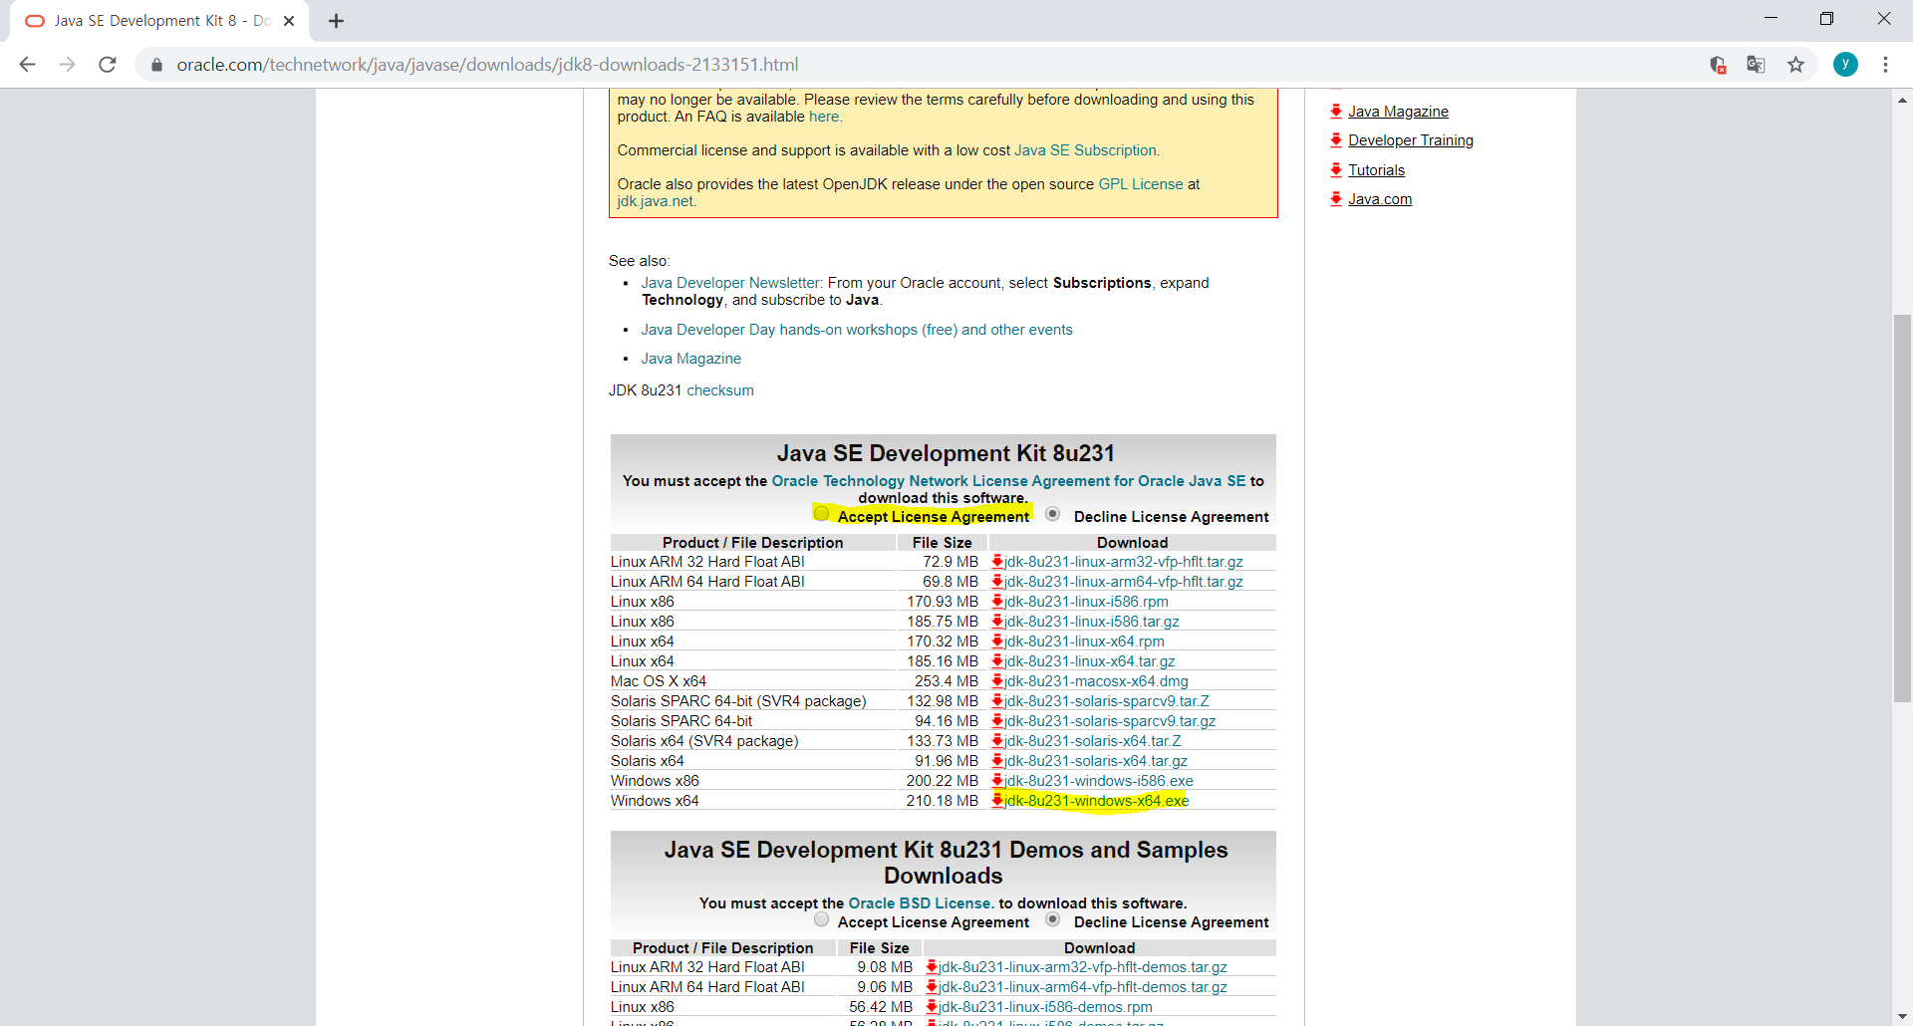Screen dimensions: 1913x1026
Task: Open the Google Translate page icon
Action: pos(1756,65)
